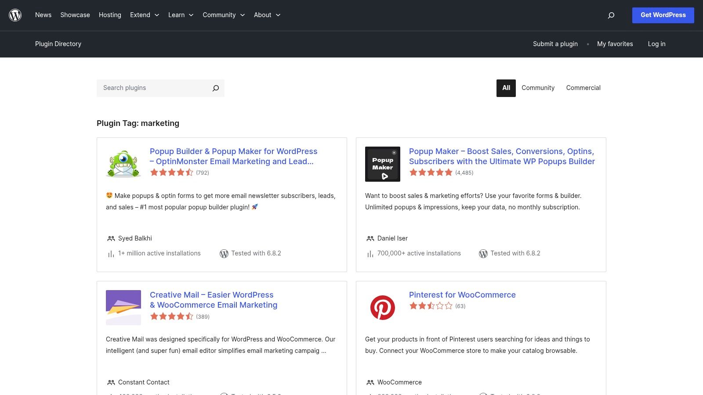Select the All filter tab

point(506,88)
